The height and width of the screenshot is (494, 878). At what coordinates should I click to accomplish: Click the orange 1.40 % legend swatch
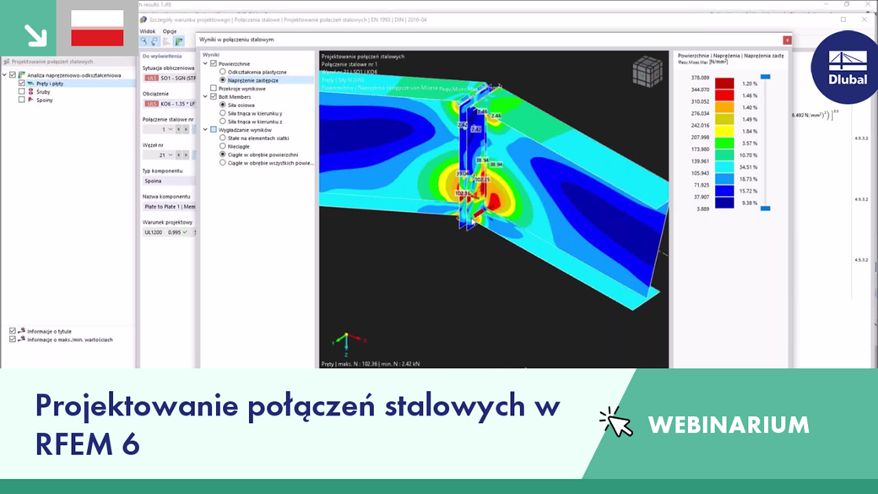(724, 107)
